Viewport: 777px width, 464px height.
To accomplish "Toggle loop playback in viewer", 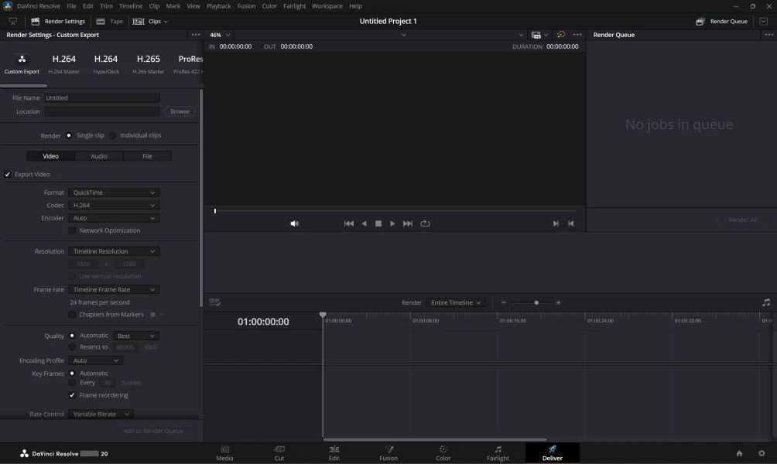I will 425,223.
